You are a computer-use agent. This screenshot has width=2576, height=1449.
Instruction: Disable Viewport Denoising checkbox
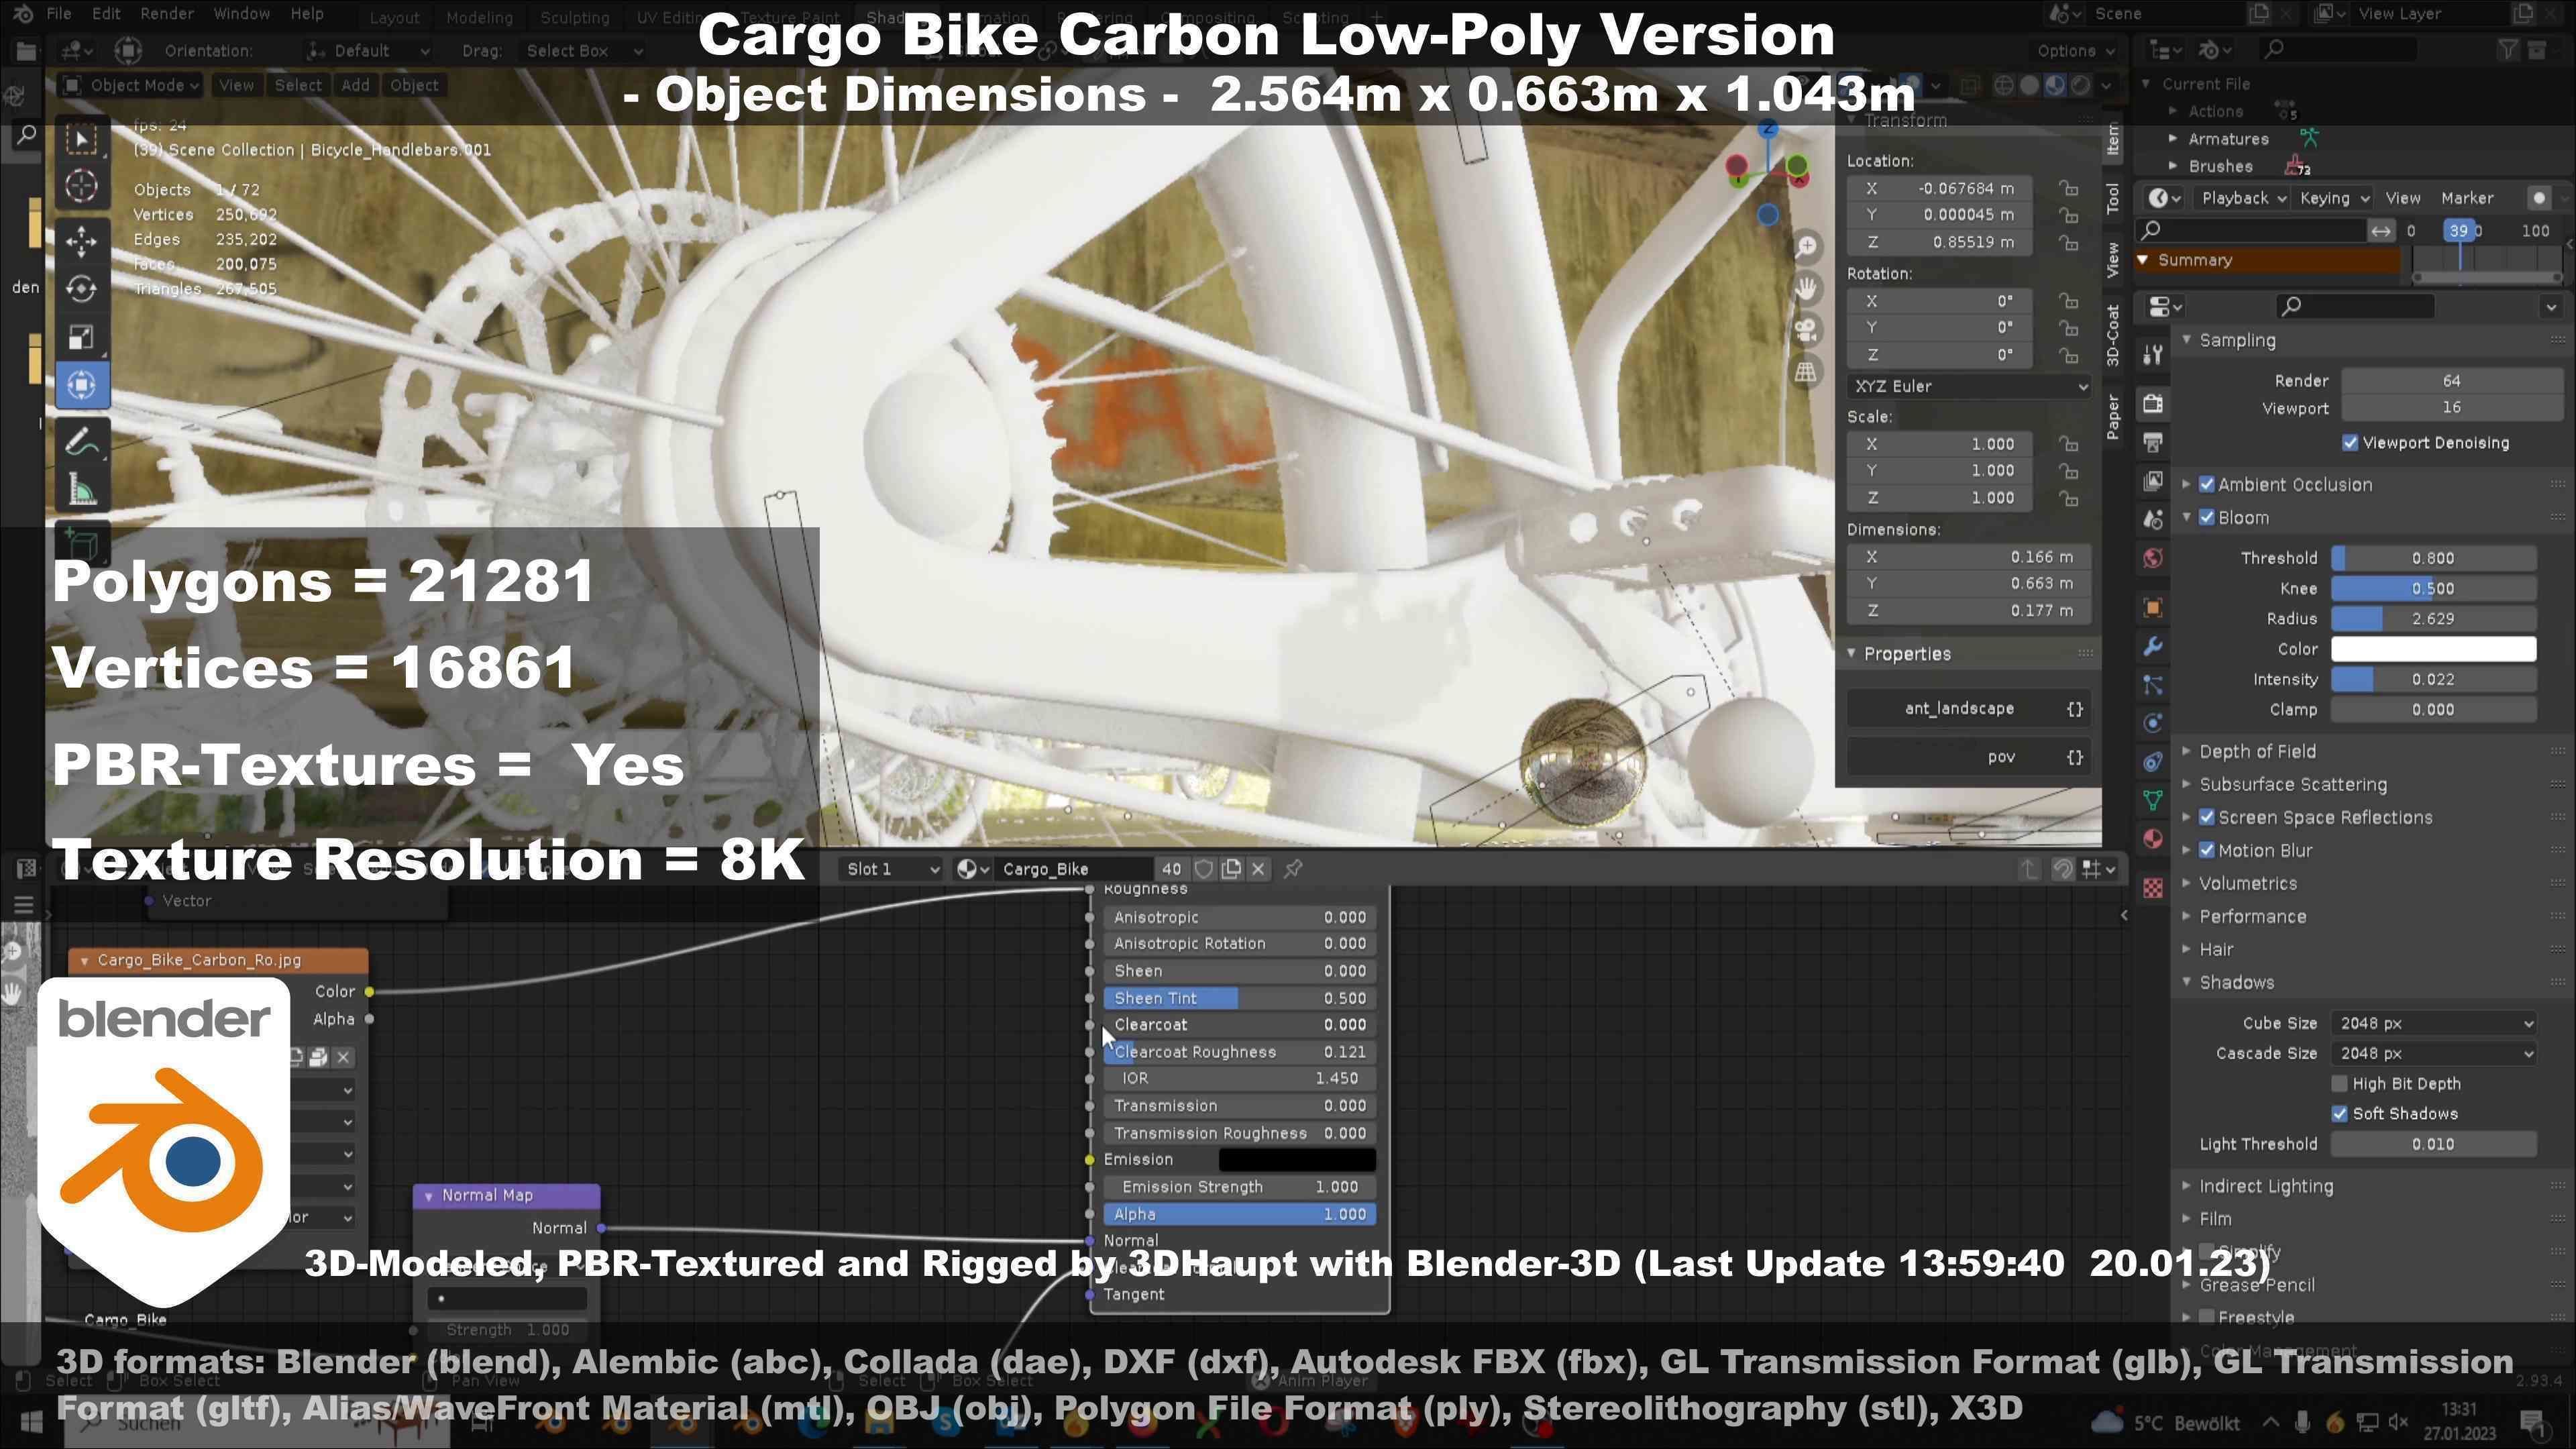[2350, 443]
